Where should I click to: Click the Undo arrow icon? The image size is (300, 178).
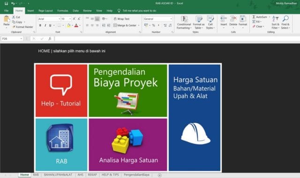[x=13, y=3]
